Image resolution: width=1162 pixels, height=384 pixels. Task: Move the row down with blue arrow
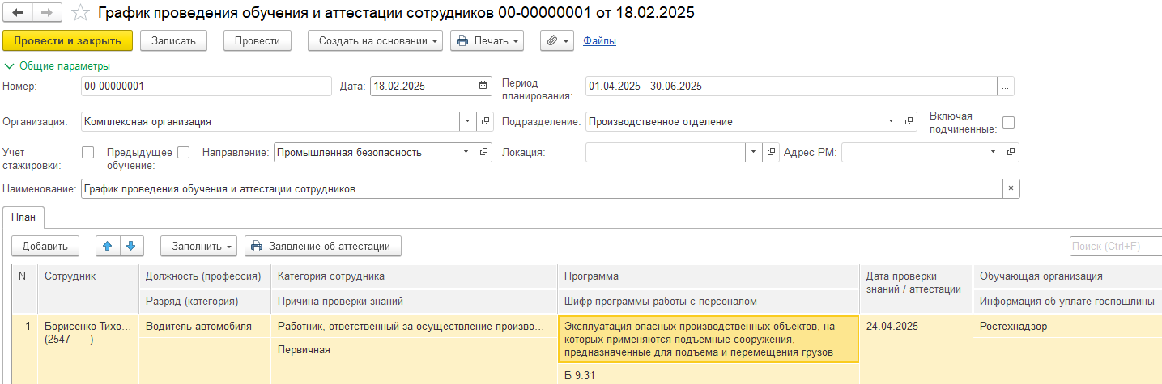tap(131, 246)
